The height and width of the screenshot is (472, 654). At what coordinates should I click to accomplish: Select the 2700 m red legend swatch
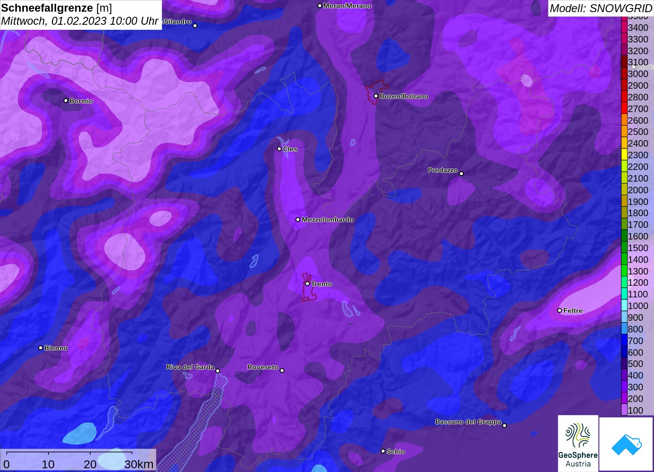624,108
